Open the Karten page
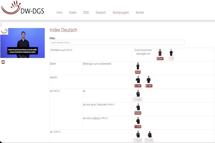The width and height of the screenshot is (215, 143). point(140,13)
